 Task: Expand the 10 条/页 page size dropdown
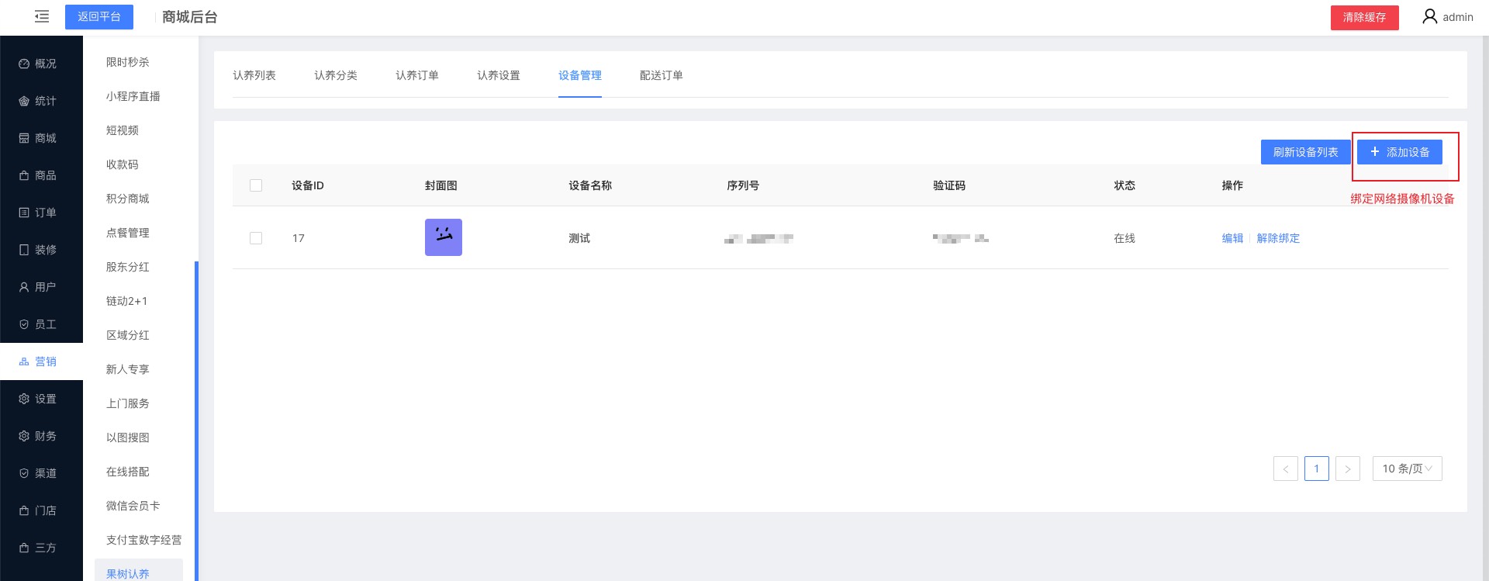[1407, 469]
